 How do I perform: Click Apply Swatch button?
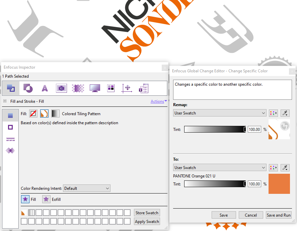pyautogui.click(x=147, y=222)
